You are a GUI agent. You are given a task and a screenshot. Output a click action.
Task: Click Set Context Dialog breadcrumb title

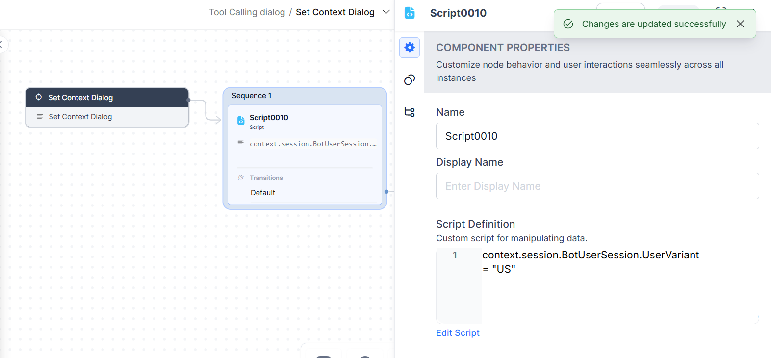[335, 12]
